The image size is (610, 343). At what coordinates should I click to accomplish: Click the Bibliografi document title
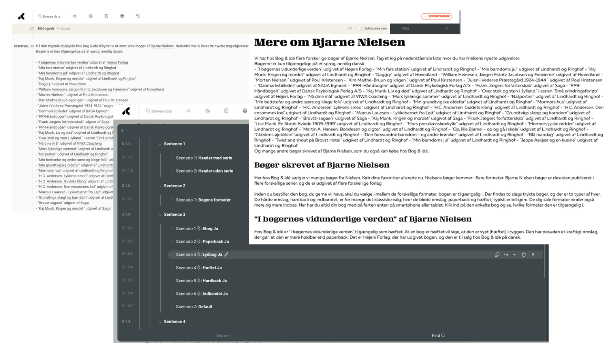(46, 29)
